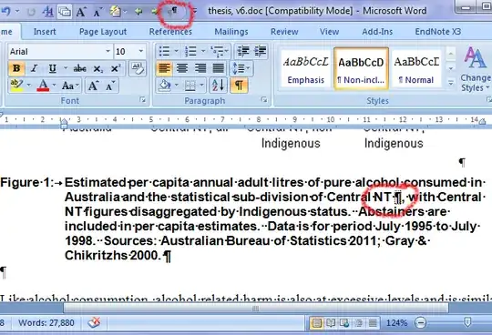Image resolution: width=492 pixels, height=335 pixels.
Task: Toggle Align Text Right
Action: [200, 68]
